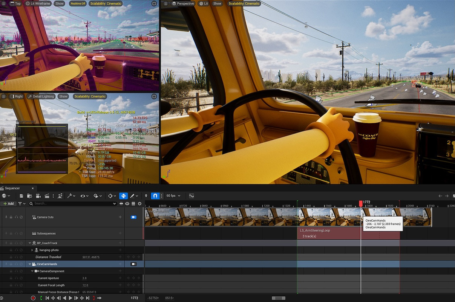Toggle auto-key button in Sequencer toolbar
This screenshot has width=455, height=302.
[x=123, y=196]
